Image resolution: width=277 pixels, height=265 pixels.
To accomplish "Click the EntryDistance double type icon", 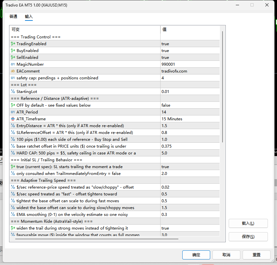I will point(13,126).
